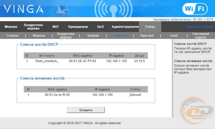Select MAC 00:01:2e:4c:f5:95 in active hosts

point(57,95)
